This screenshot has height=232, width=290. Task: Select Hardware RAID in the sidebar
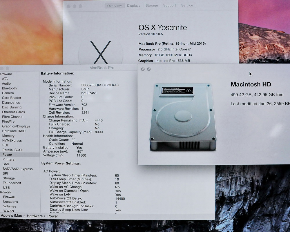coord(14,131)
